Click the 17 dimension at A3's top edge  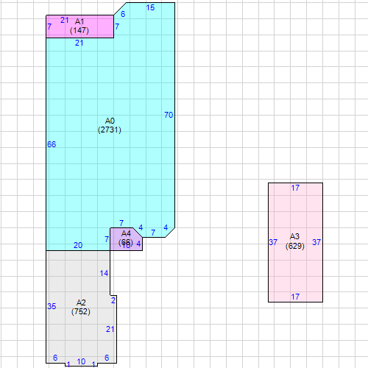click(x=295, y=188)
